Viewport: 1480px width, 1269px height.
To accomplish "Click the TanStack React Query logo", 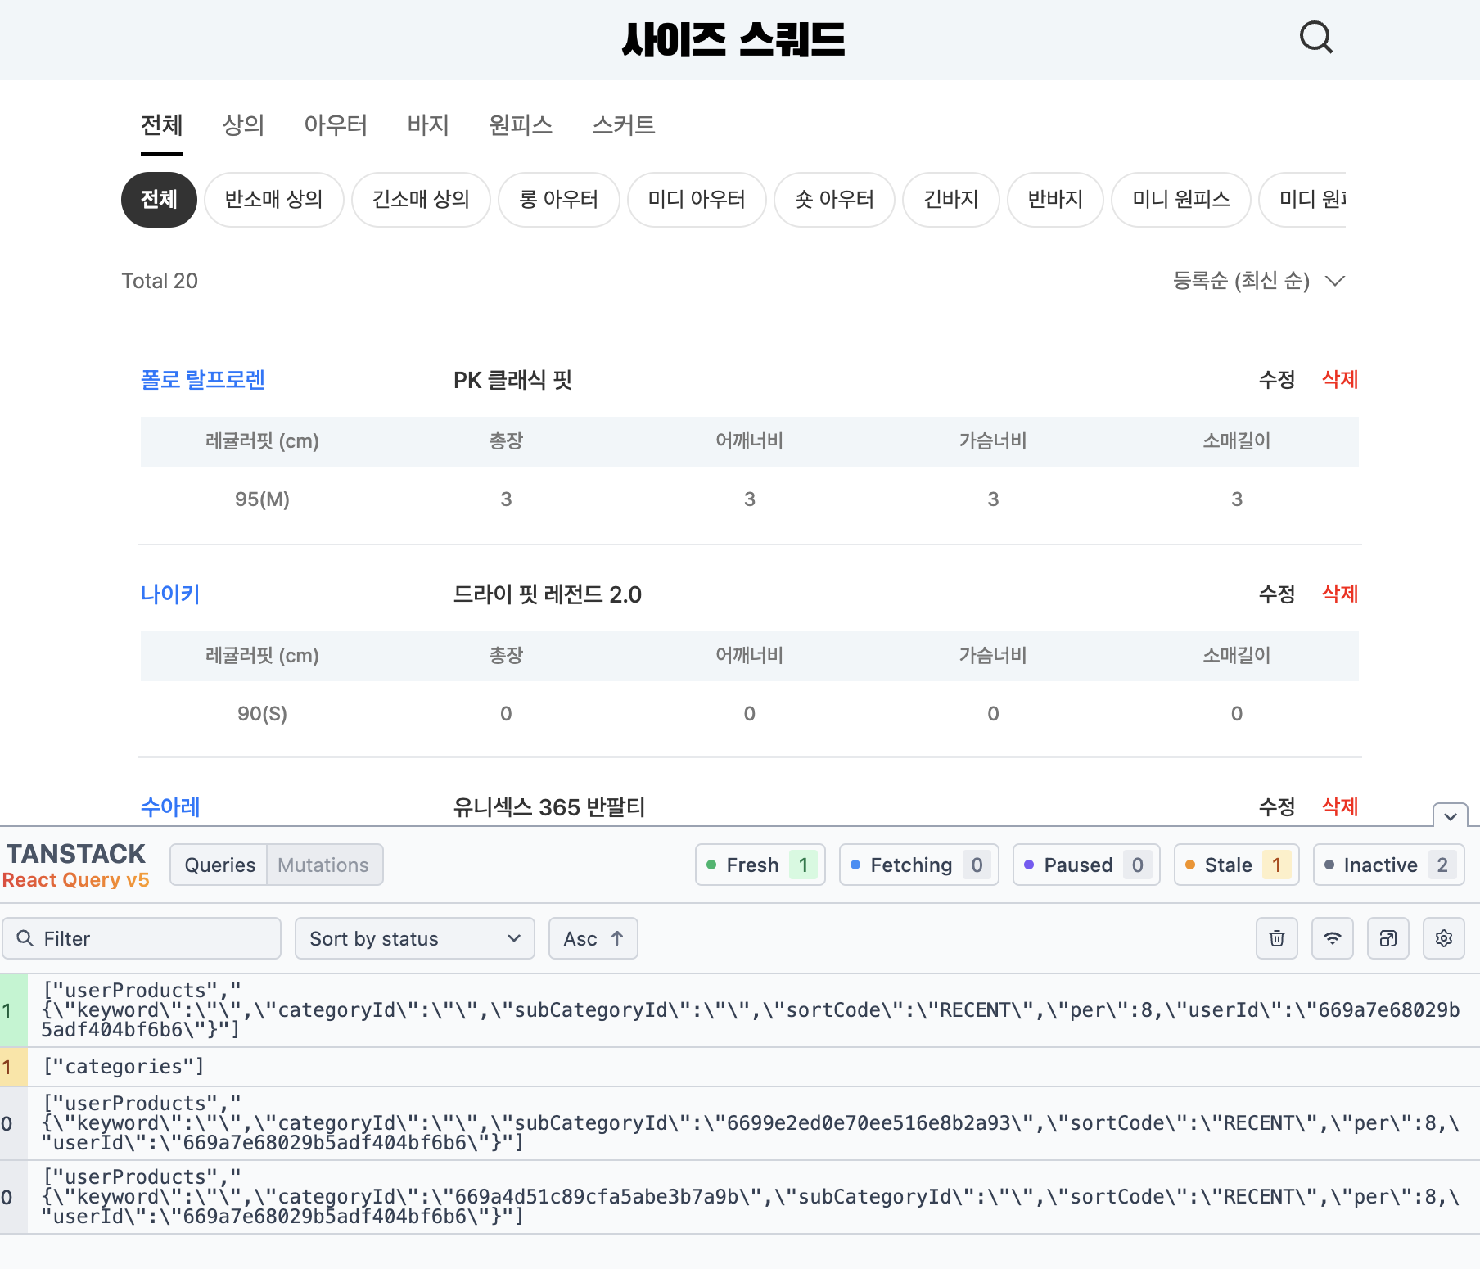I will (76, 864).
